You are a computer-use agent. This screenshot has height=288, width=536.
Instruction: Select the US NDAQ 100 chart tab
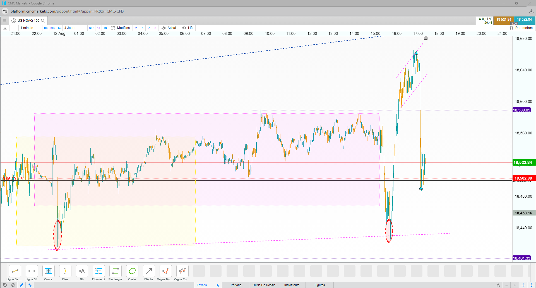(28, 21)
